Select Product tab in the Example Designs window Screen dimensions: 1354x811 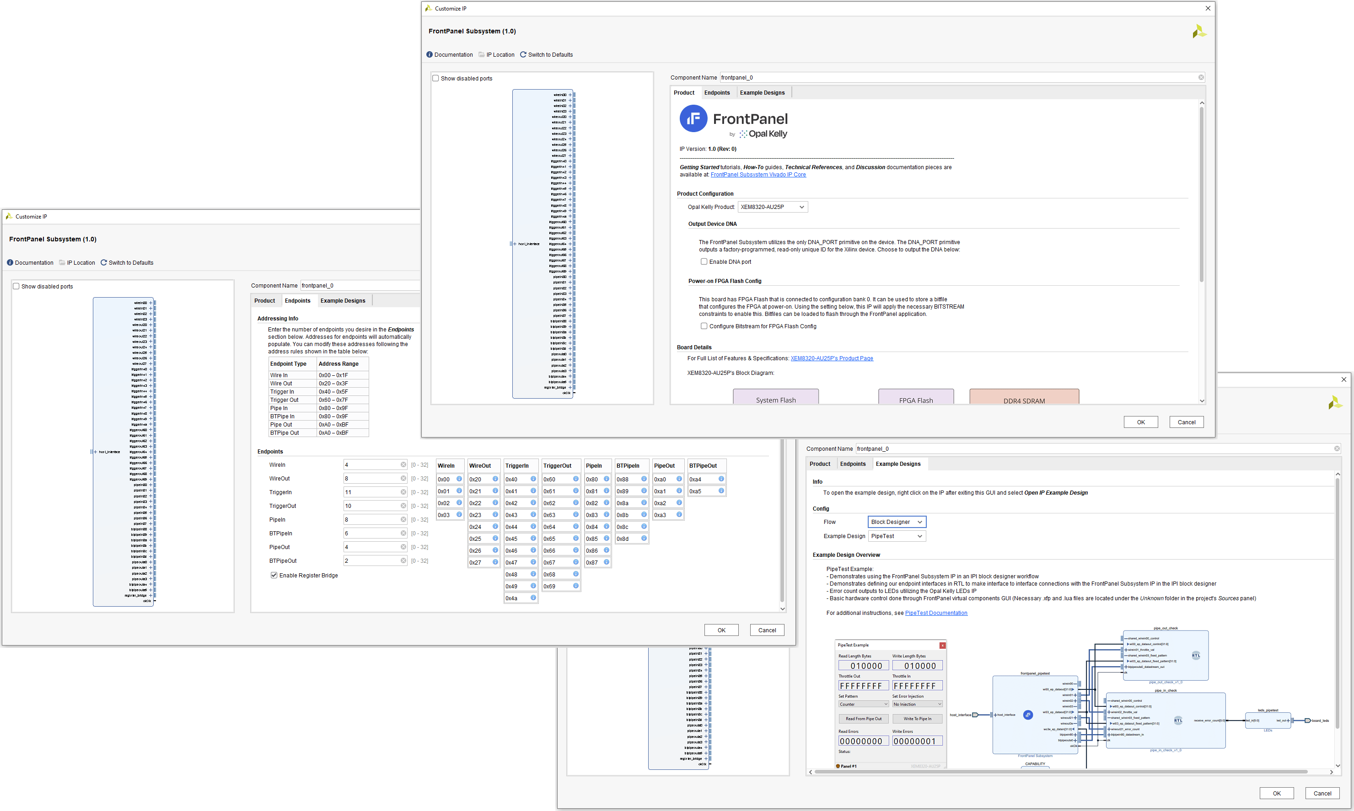820,464
